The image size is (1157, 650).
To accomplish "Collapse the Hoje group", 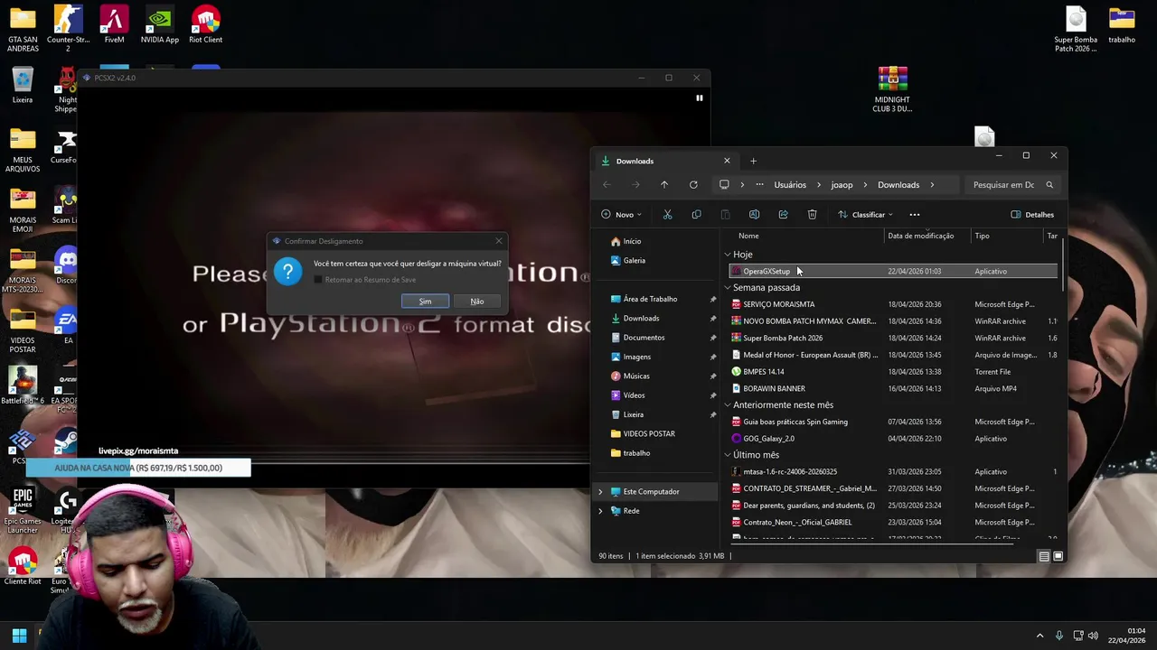I will (x=728, y=255).
